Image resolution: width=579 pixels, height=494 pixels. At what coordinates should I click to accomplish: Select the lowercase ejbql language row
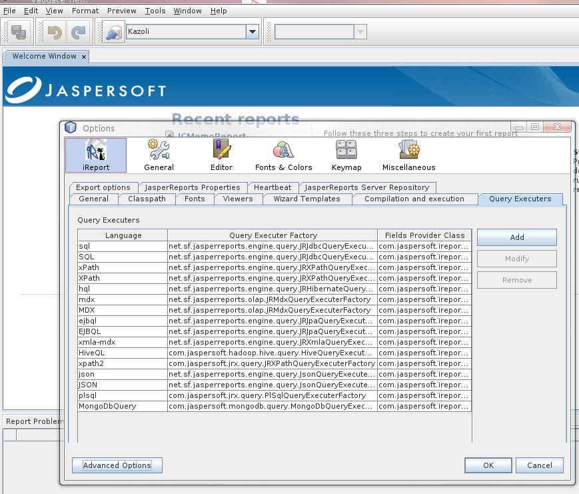pyautogui.click(x=275, y=321)
